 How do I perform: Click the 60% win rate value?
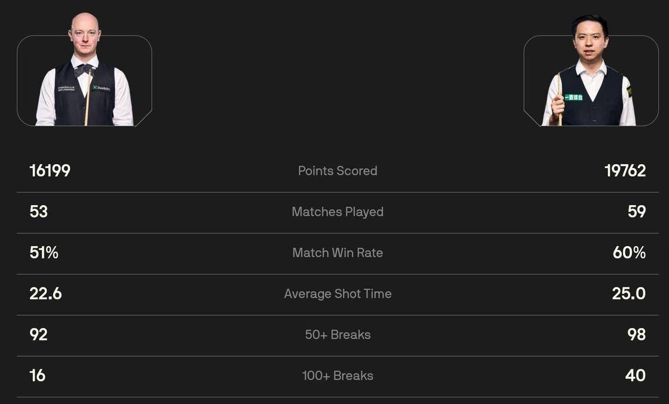(x=629, y=253)
